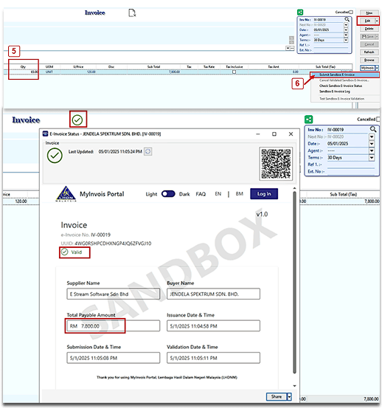Image resolution: width=382 pixels, height=408 pixels.
Task: Click the Cancel button in the side panel
Action: click(x=369, y=44)
